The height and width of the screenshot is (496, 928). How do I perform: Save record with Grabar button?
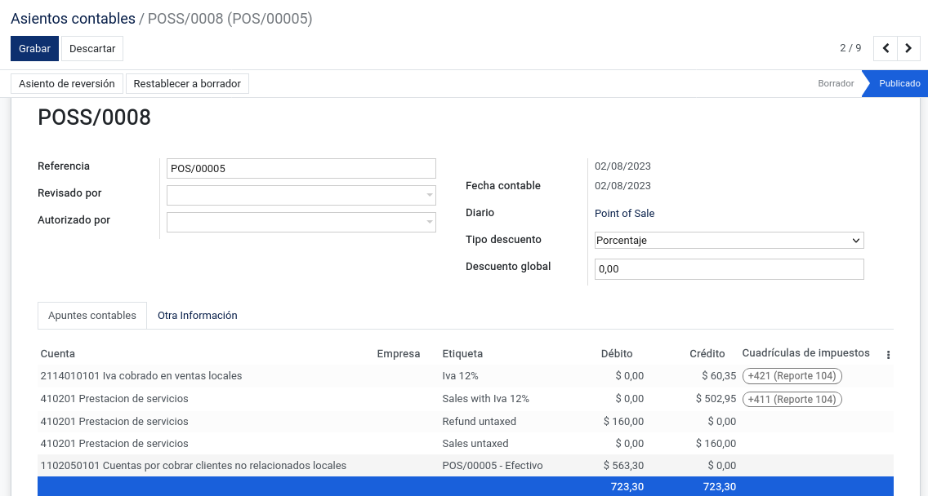(x=34, y=48)
